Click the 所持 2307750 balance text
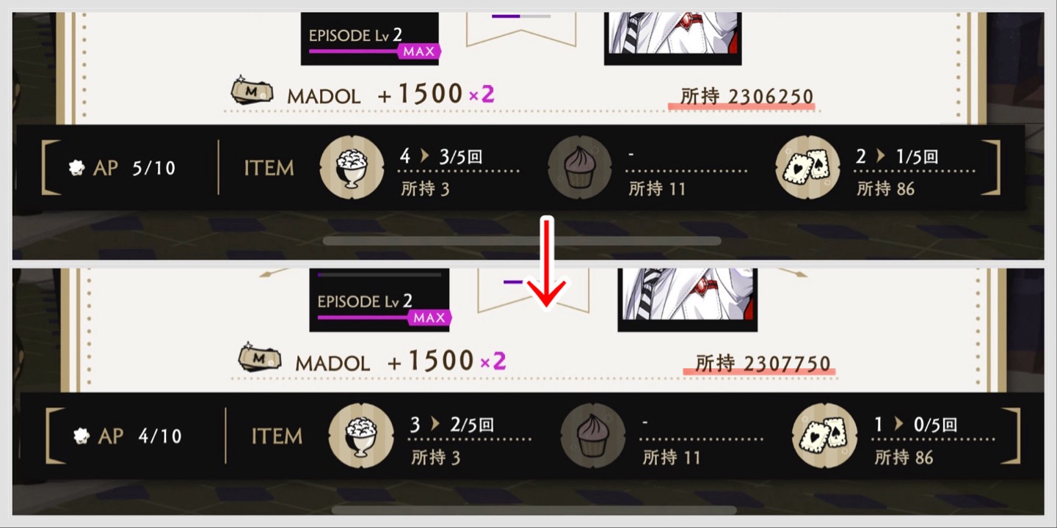The image size is (1057, 528). point(763,363)
